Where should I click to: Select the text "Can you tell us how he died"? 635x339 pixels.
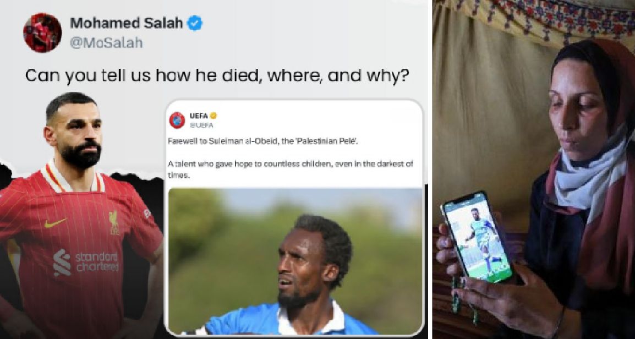pyautogui.click(x=140, y=75)
